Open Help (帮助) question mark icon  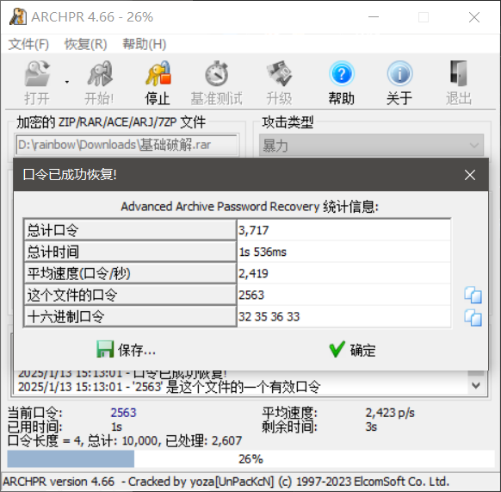[x=342, y=74]
